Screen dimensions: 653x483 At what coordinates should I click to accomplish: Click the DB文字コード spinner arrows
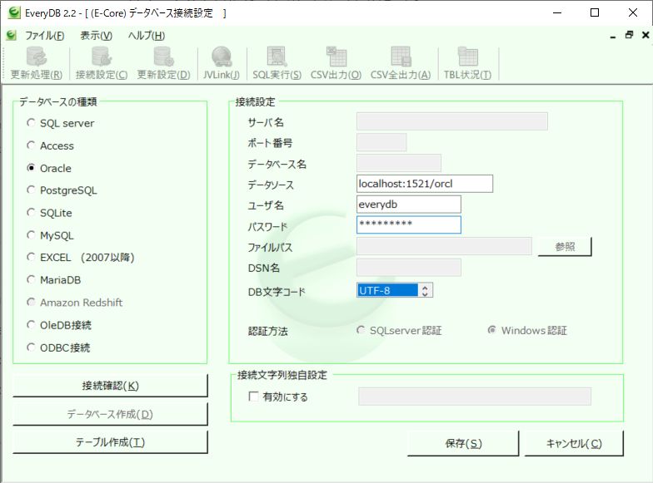coord(425,290)
